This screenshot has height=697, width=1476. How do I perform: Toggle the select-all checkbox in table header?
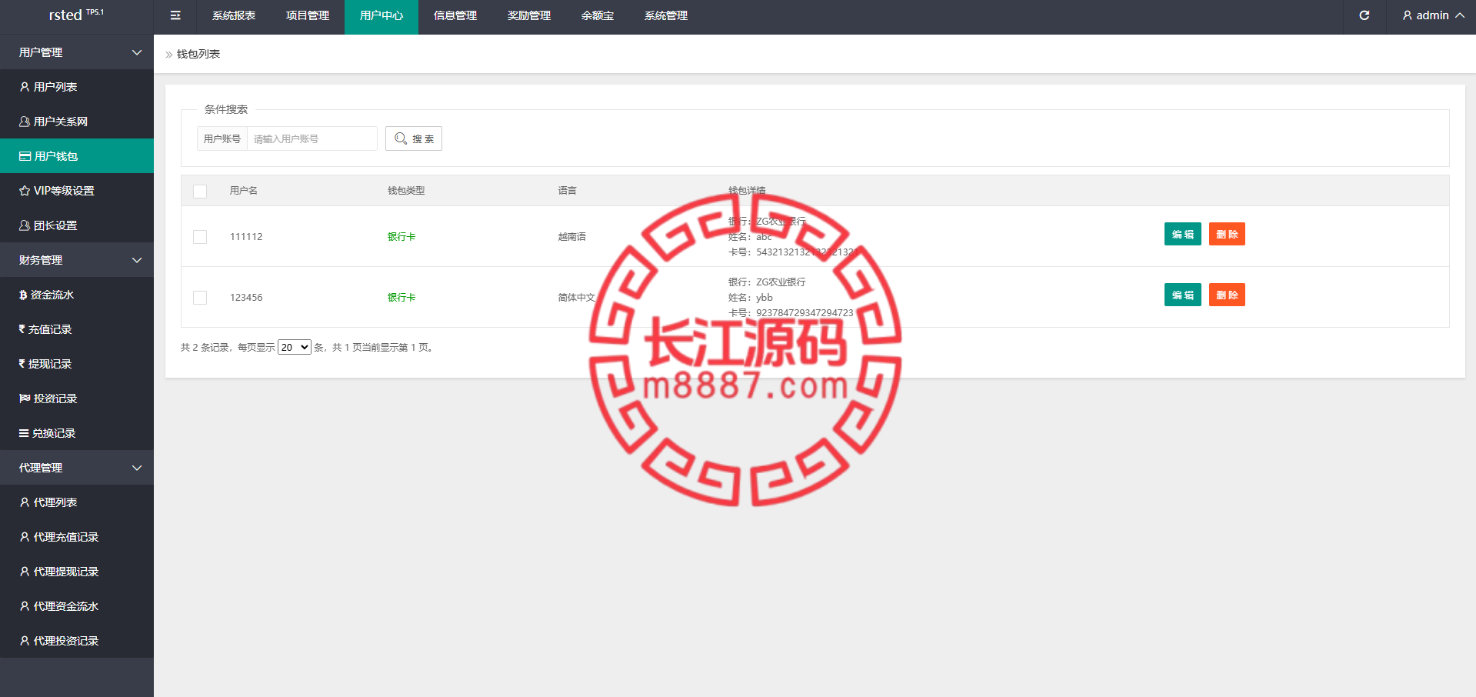[x=200, y=191]
